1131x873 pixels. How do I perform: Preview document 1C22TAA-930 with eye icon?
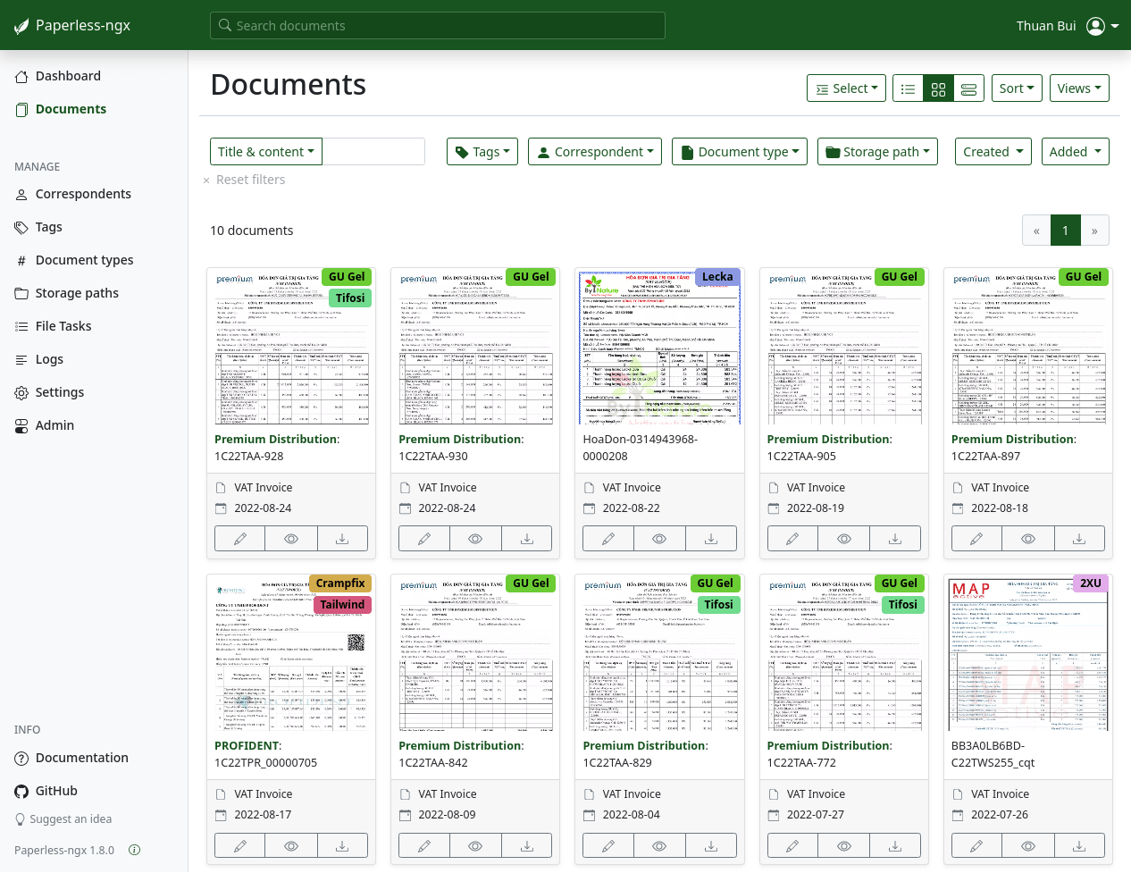click(x=475, y=539)
